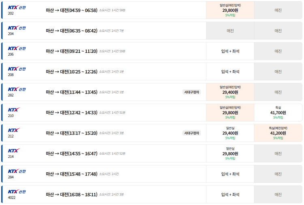
Task: Choose 입석 + 좌석 for train 206
Action: tap(230, 51)
